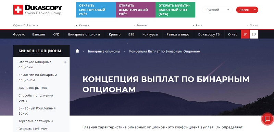Select the Рига office link

[199, 25]
